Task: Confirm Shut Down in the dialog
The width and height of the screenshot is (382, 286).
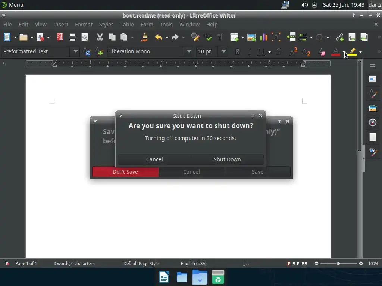Action: coord(227,159)
